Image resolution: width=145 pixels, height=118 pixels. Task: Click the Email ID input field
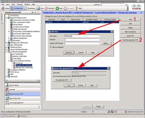(x=82, y=40)
